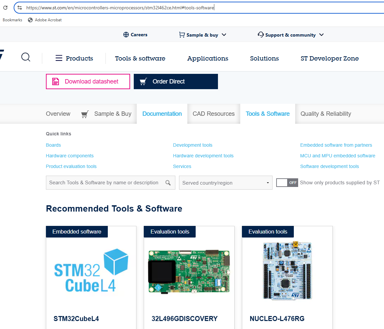
Task: Click the cart icon on Order Direct
Action: pos(143,81)
